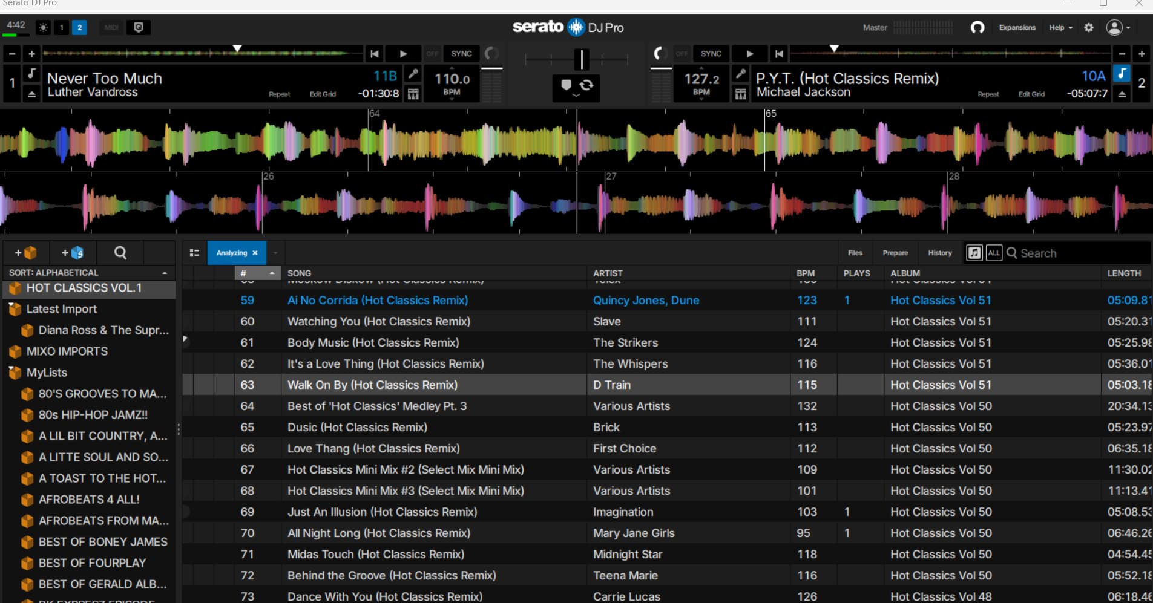Add a new crate
This screenshot has height=603, width=1153.
(25, 253)
